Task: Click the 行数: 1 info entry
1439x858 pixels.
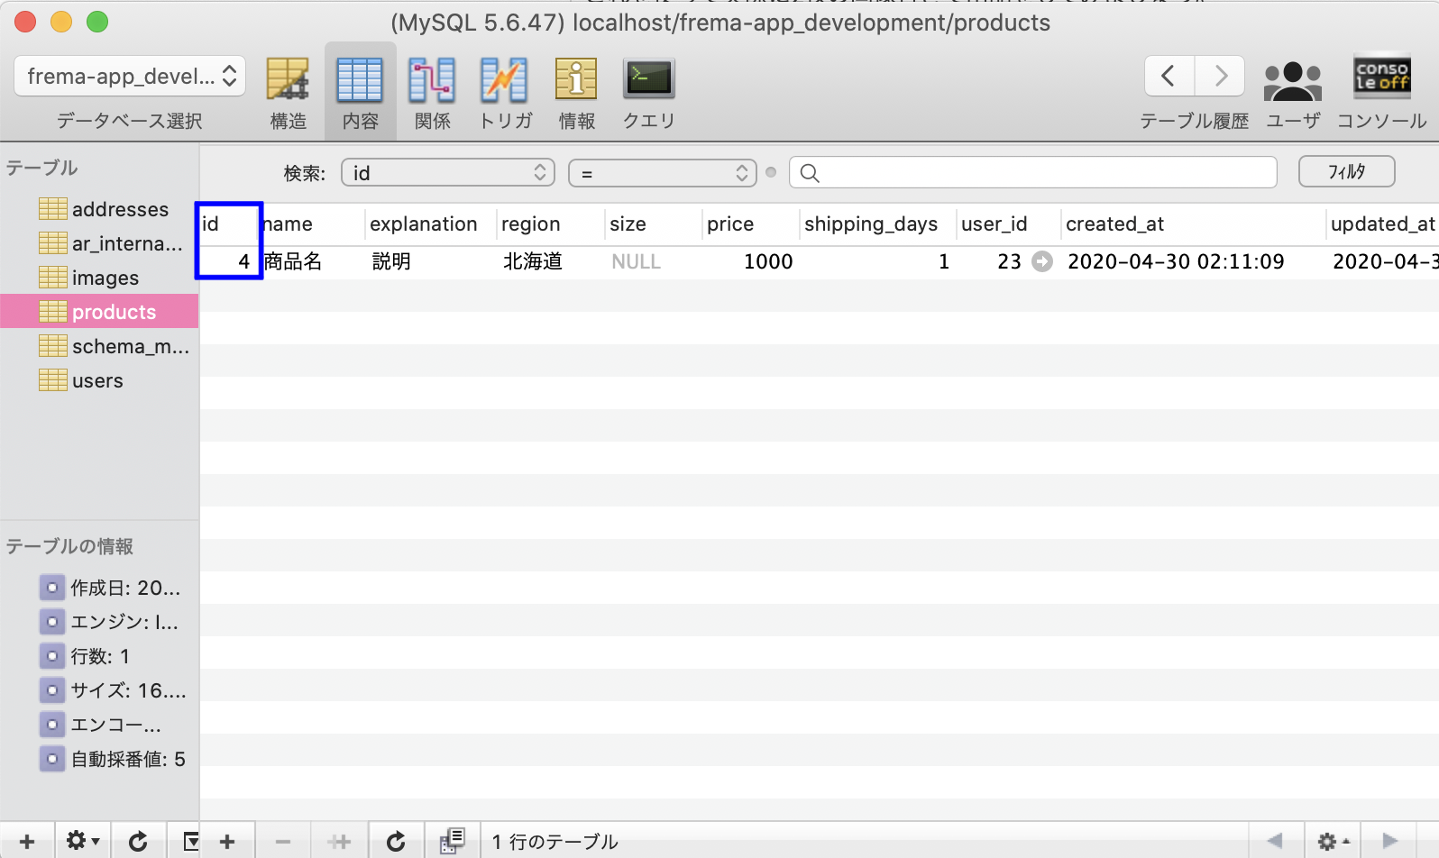Action: click(x=87, y=656)
